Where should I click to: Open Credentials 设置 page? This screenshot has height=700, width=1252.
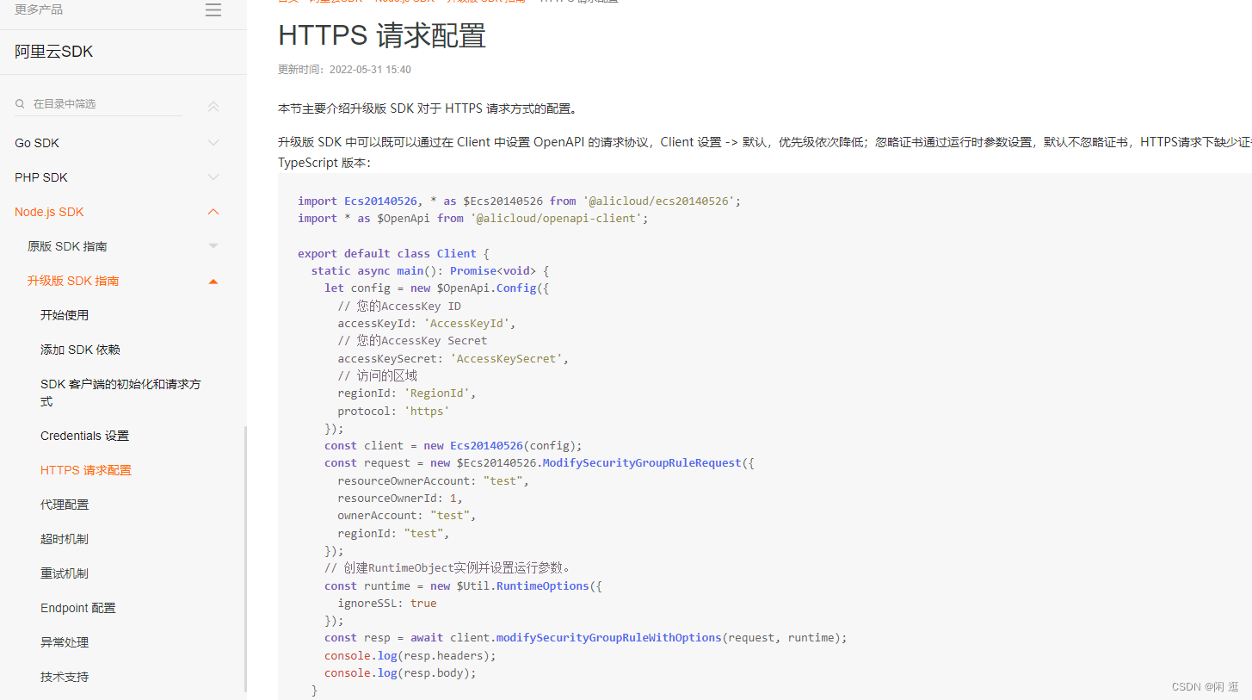84,435
